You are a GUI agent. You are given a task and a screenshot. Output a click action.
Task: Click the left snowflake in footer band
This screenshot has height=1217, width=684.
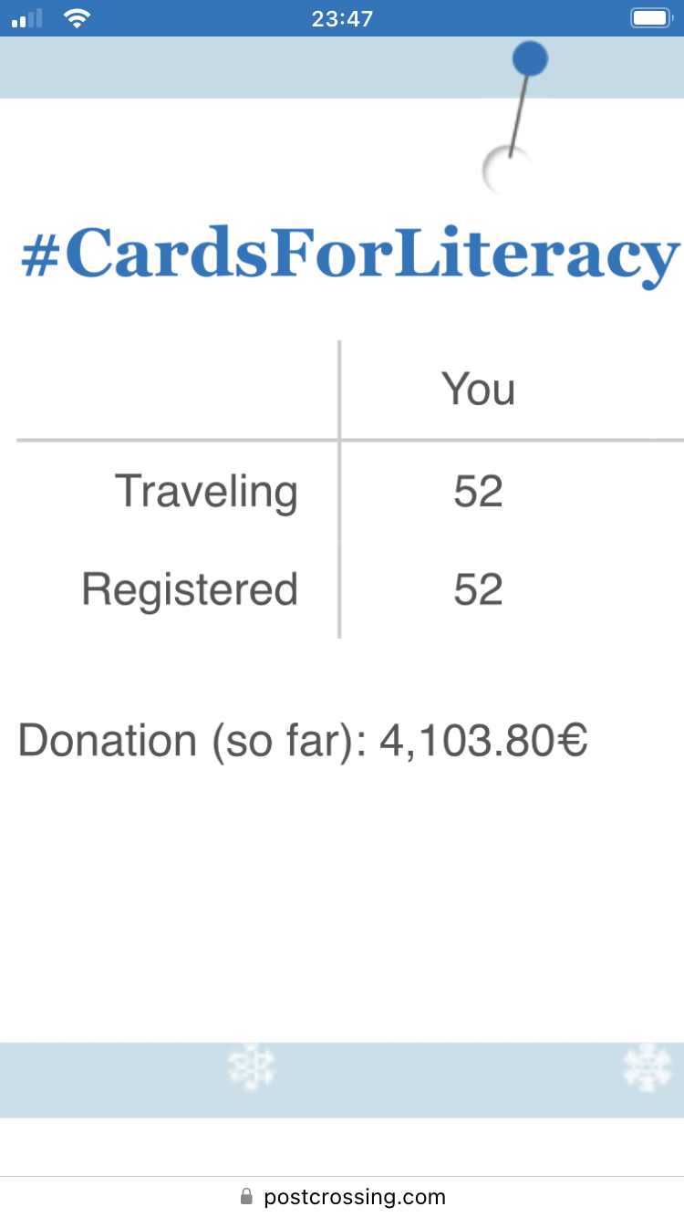pos(251,1067)
